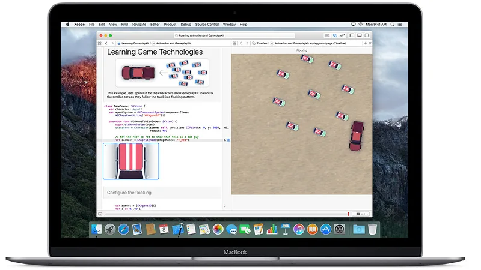Open the Xcode application menu
The height and width of the screenshot is (270, 481).
coord(79,24)
